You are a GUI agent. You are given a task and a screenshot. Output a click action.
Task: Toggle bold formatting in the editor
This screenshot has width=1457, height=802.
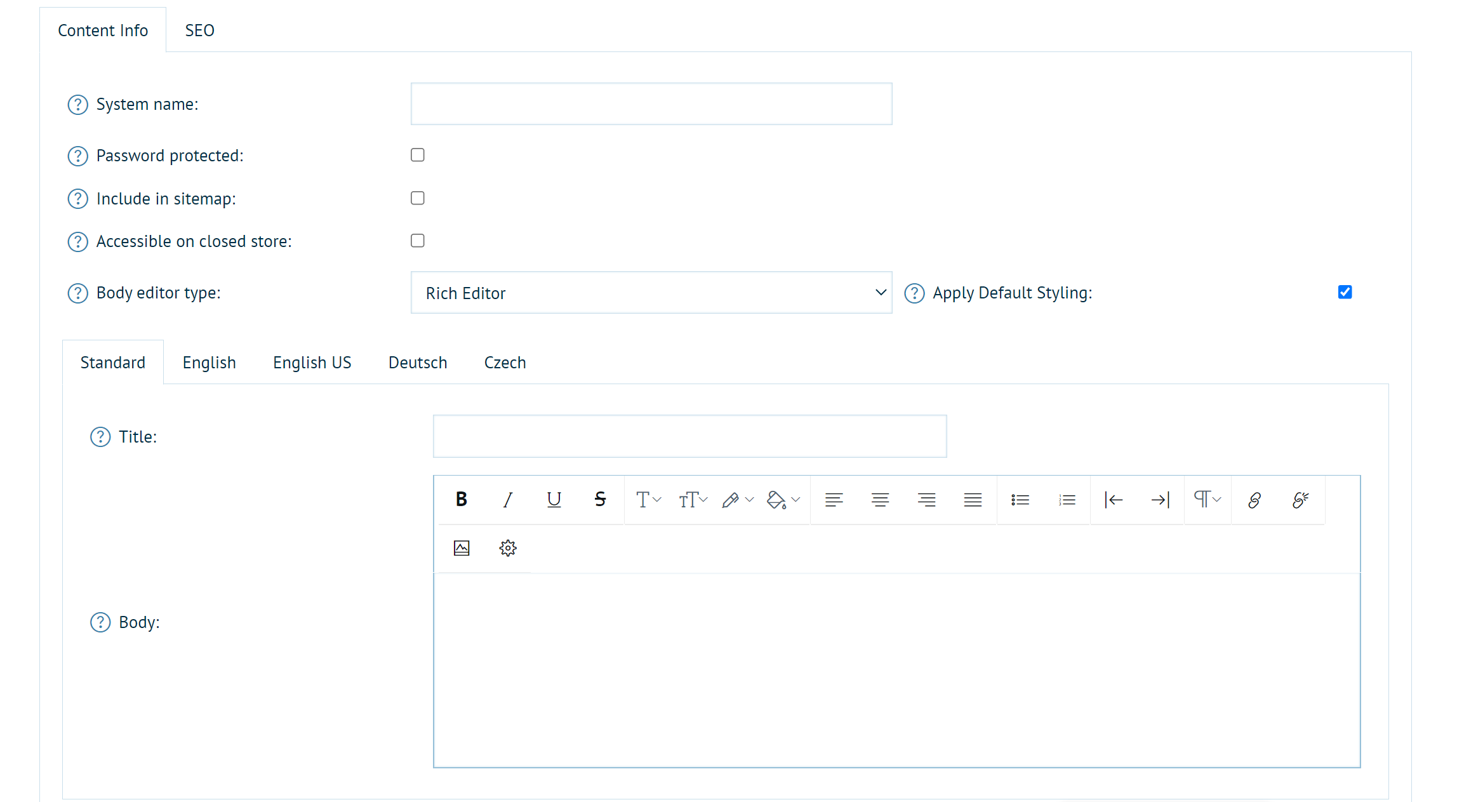point(462,500)
